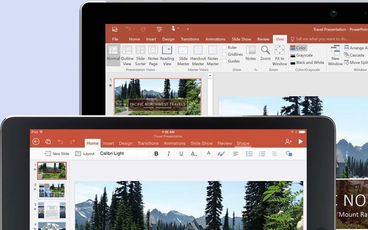Open Handout Master view
Viewport: 368px width, 230px height.
198,56
